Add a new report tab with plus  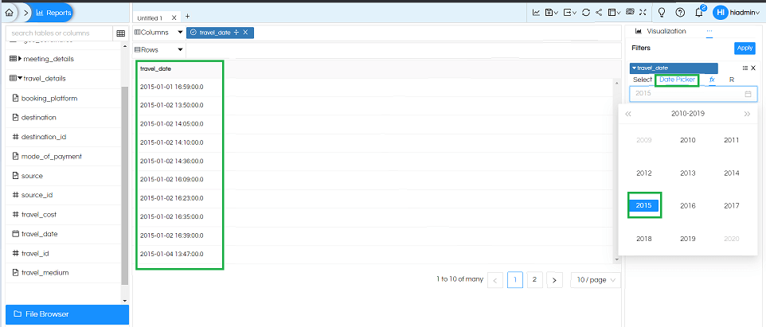coord(188,17)
